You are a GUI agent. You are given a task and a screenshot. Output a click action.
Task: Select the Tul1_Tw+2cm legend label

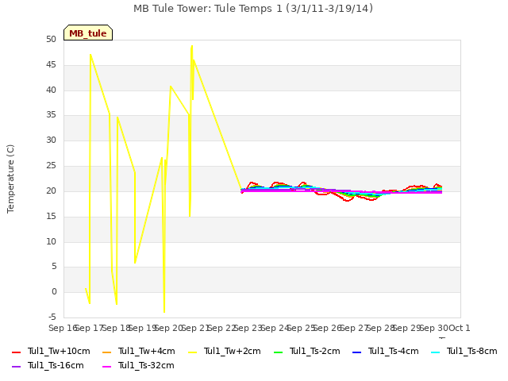(x=233, y=351)
